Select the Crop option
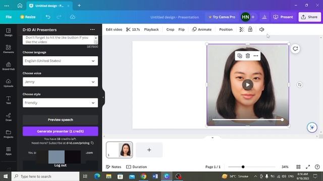323x181 pixels. pos(170,30)
